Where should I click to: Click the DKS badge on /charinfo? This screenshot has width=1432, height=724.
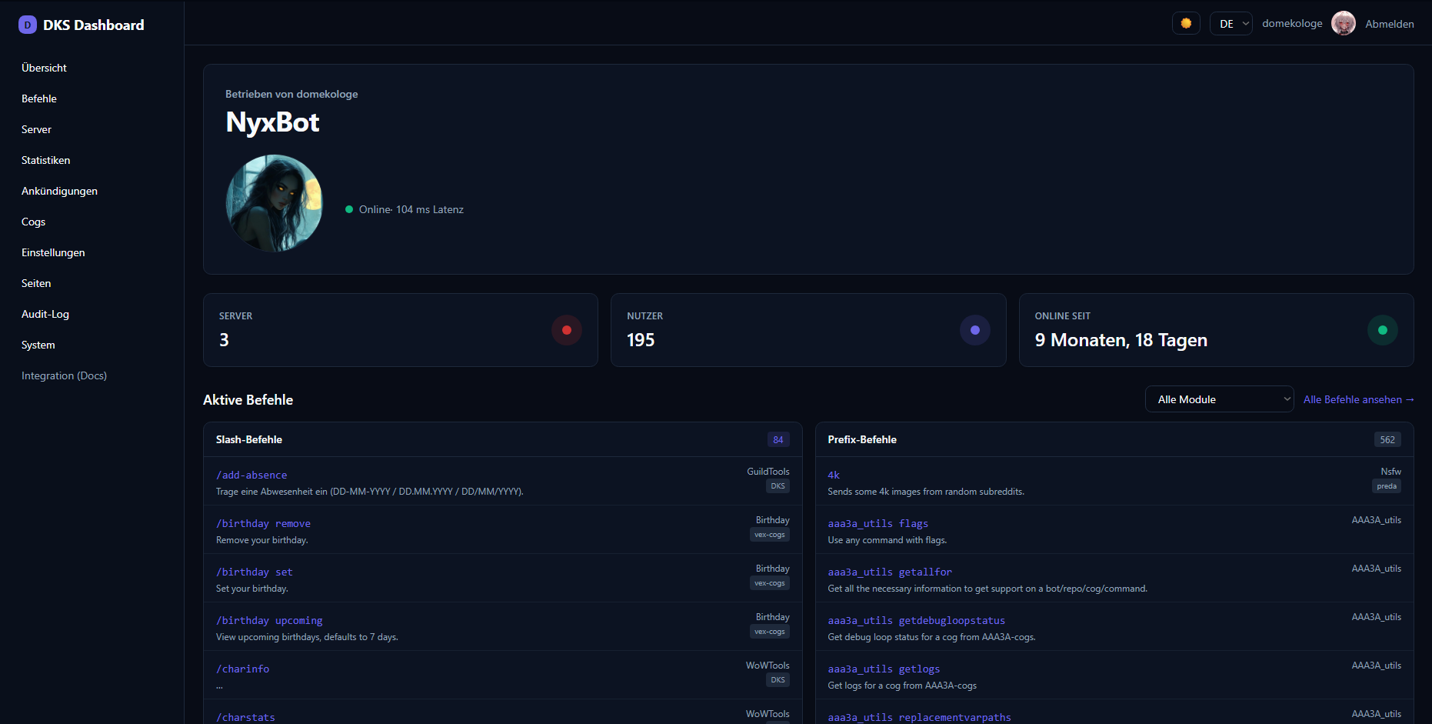click(x=778, y=680)
